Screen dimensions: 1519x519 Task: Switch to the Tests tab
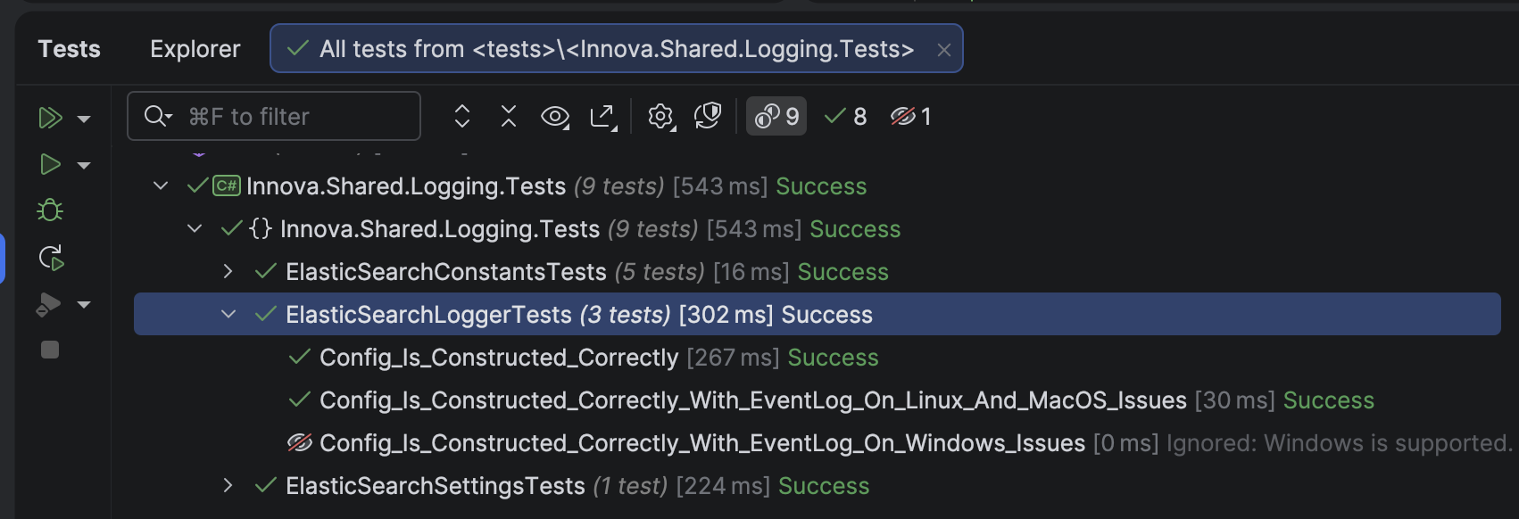tap(70, 49)
